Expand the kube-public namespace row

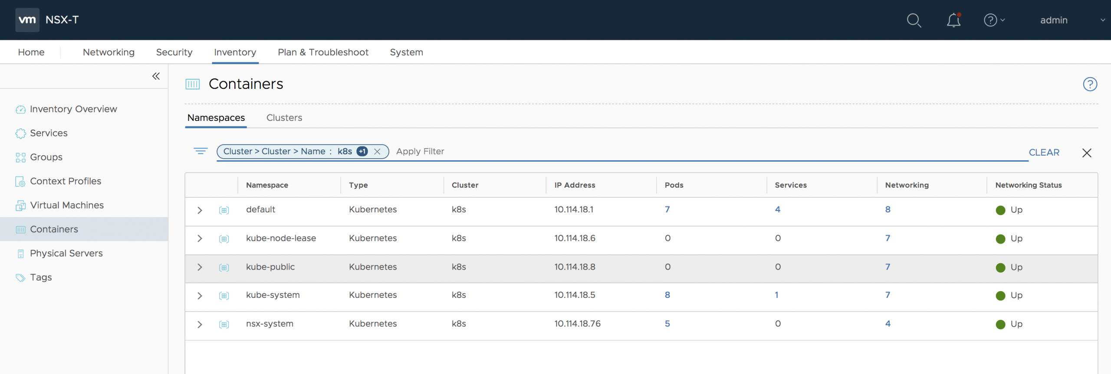click(x=200, y=267)
